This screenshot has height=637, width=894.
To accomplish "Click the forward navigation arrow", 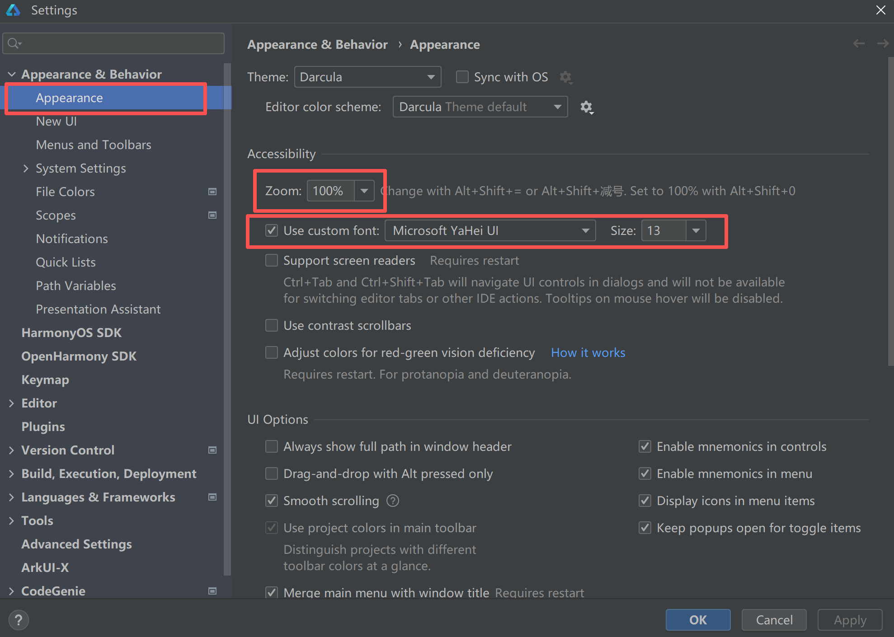I will [x=882, y=44].
